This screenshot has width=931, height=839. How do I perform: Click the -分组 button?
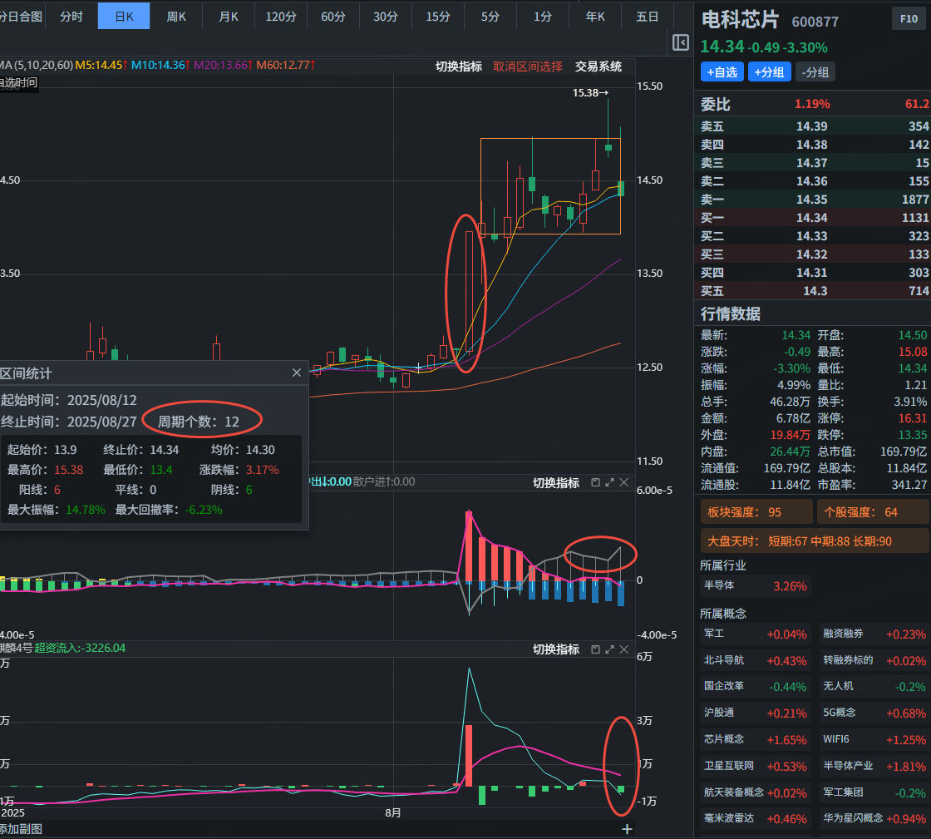(x=815, y=72)
